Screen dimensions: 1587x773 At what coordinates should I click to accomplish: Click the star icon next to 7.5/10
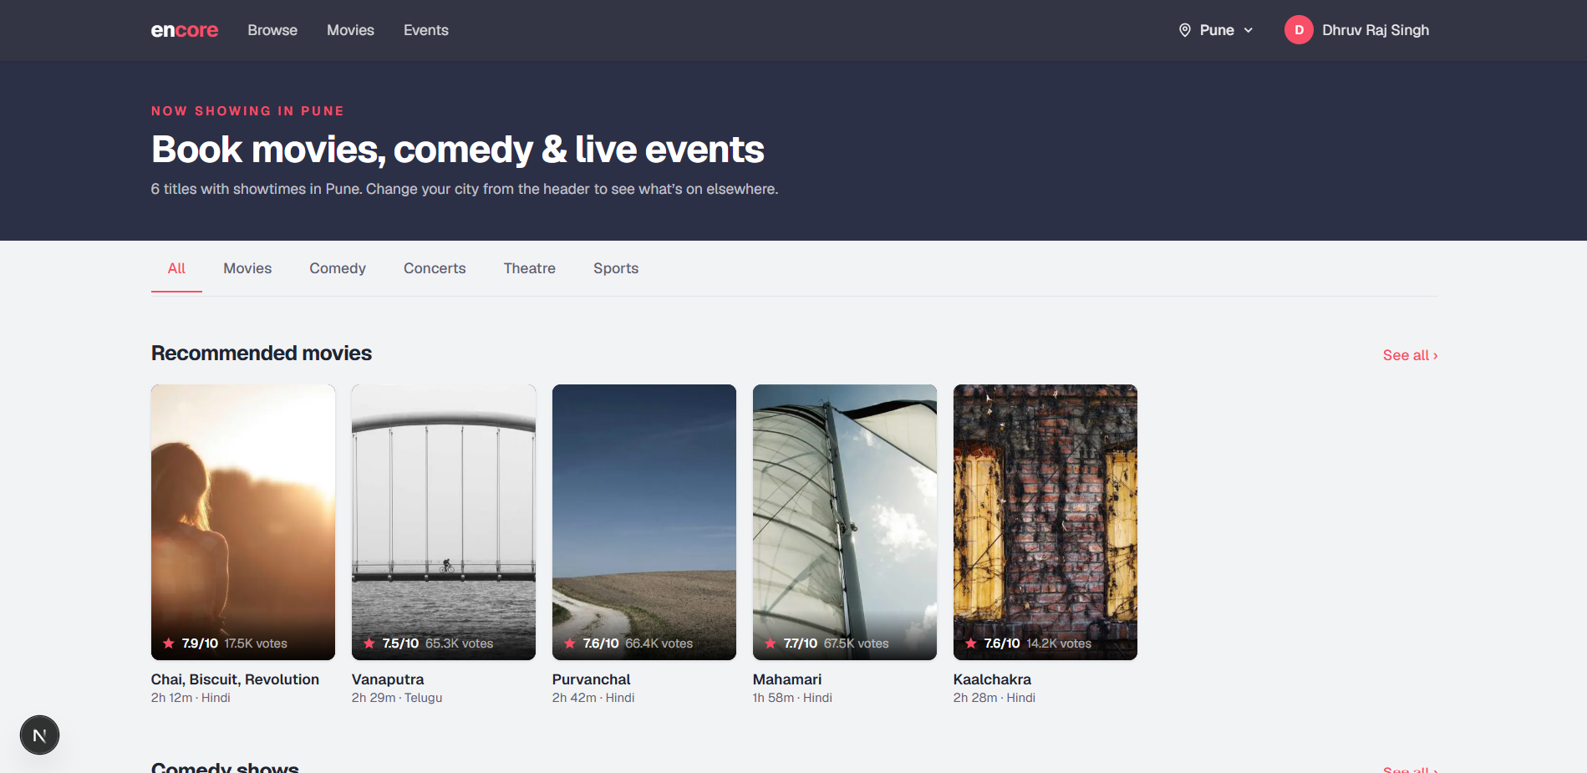pos(369,643)
